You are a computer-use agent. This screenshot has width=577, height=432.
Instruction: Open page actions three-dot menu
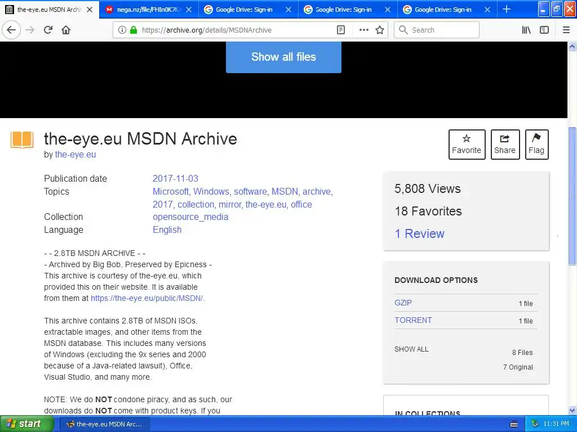pyautogui.click(x=363, y=30)
